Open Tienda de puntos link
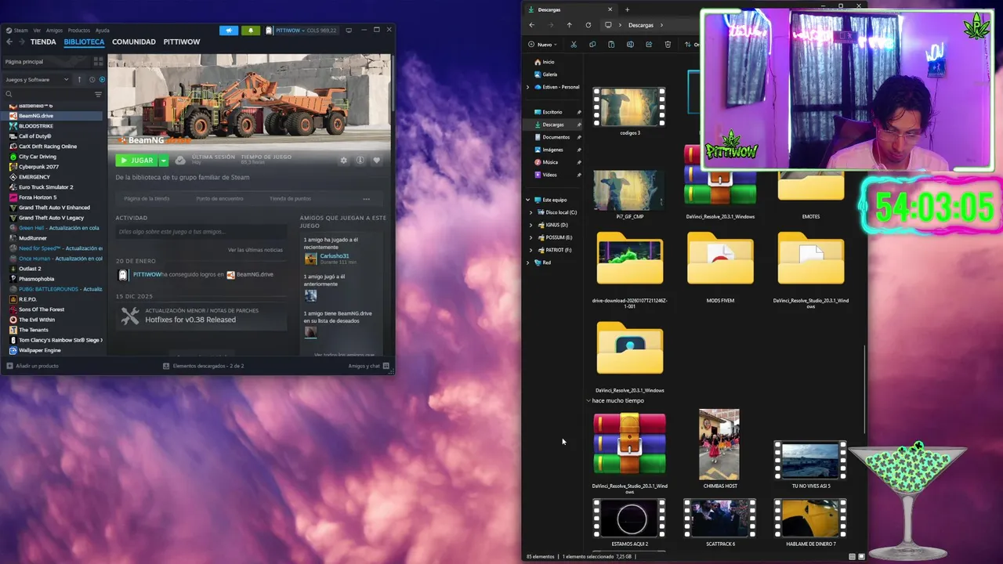The width and height of the screenshot is (1003, 564). [290, 198]
